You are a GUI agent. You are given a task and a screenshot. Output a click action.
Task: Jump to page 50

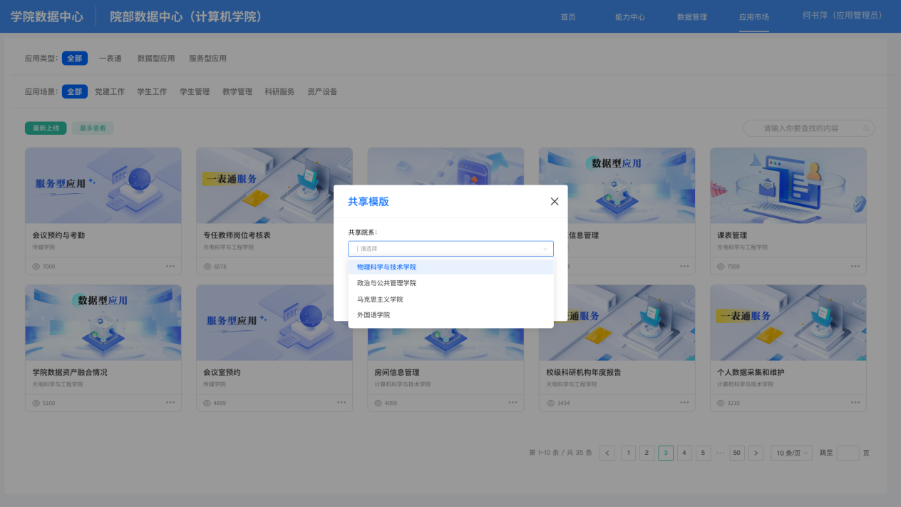(737, 453)
